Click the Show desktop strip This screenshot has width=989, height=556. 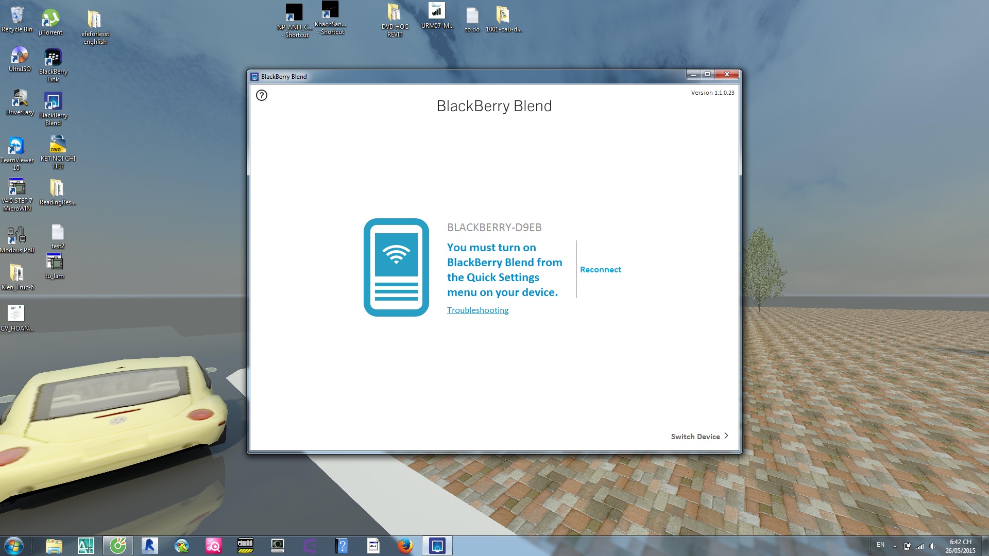[x=985, y=546]
